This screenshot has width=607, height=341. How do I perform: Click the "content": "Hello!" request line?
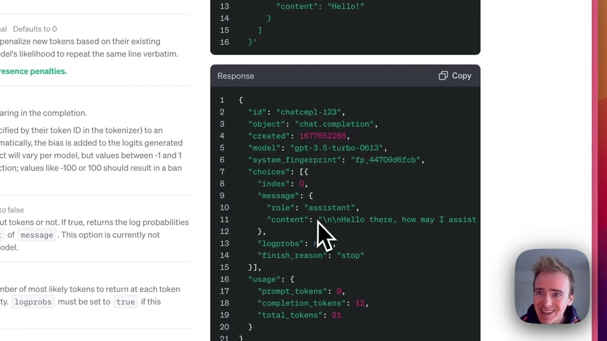point(320,6)
